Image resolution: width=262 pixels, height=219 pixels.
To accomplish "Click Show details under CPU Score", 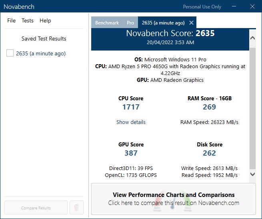I will pos(131,122).
